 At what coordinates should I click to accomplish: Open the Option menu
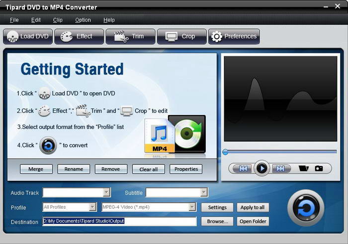[x=83, y=20]
